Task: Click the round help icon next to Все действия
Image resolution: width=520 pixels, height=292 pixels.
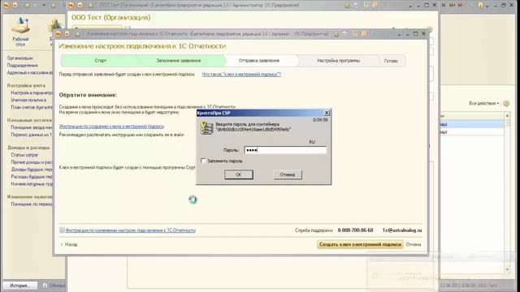Action: click(506, 103)
